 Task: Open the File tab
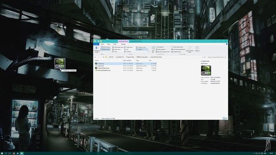pos(96,44)
